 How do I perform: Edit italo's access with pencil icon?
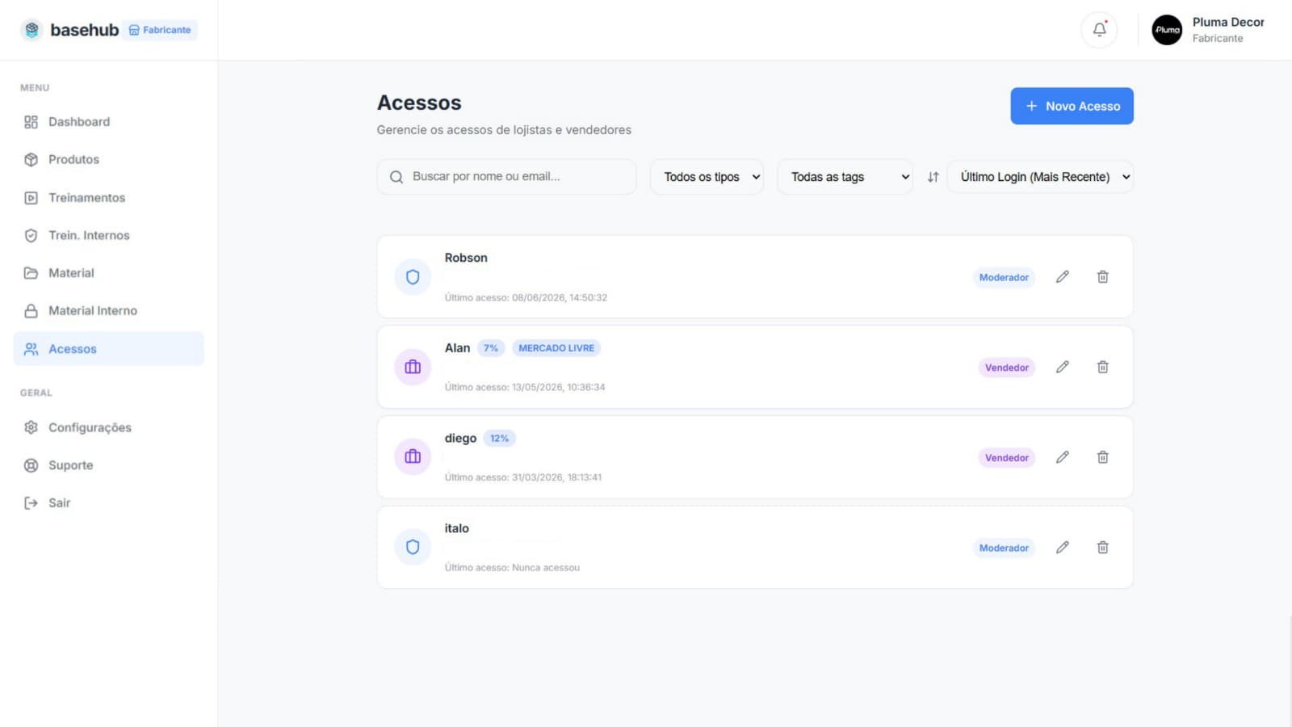coord(1063,548)
